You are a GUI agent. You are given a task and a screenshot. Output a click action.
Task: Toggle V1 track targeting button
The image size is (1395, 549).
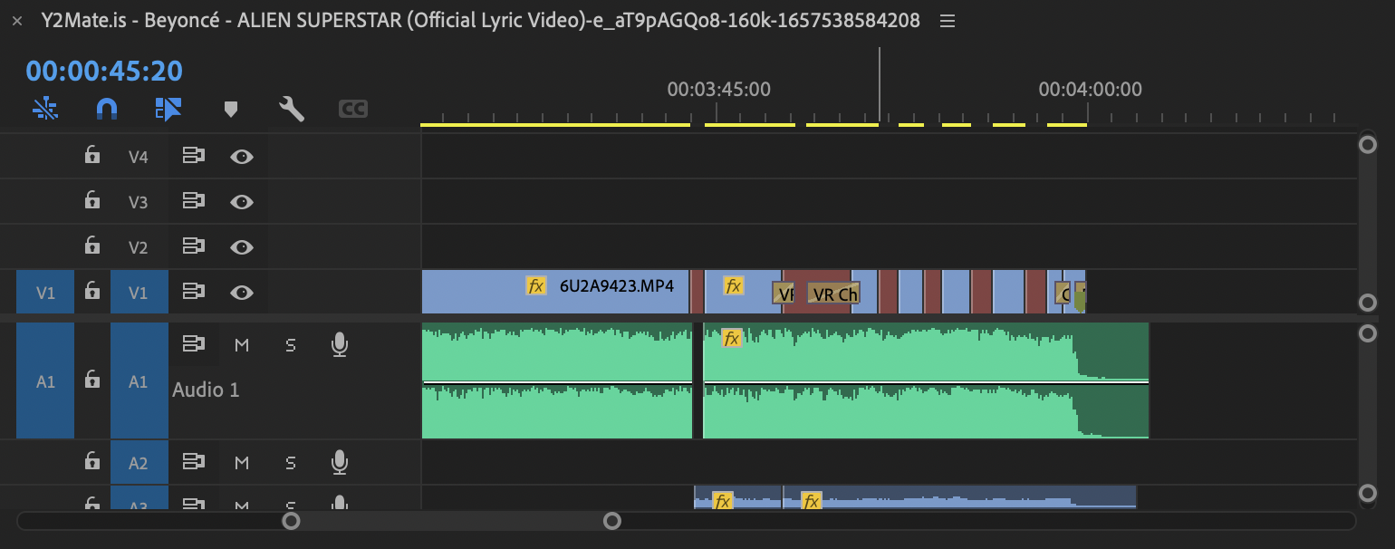(x=139, y=292)
